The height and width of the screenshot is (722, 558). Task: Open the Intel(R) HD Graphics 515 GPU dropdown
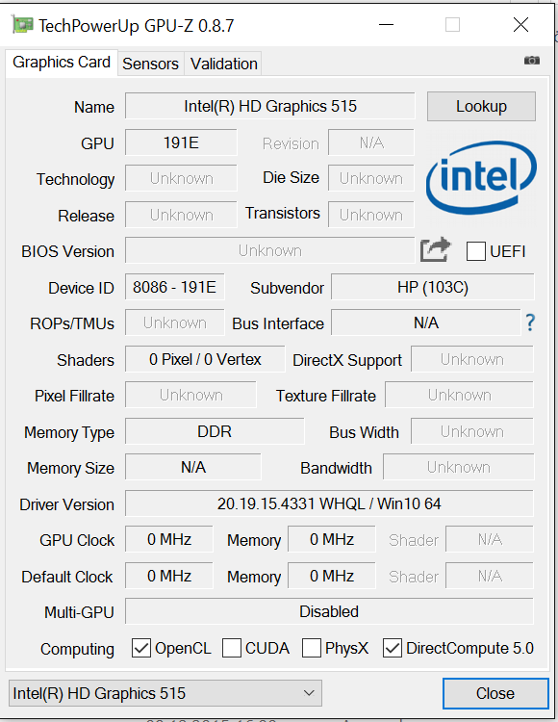pyautogui.click(x=165, y=693)
